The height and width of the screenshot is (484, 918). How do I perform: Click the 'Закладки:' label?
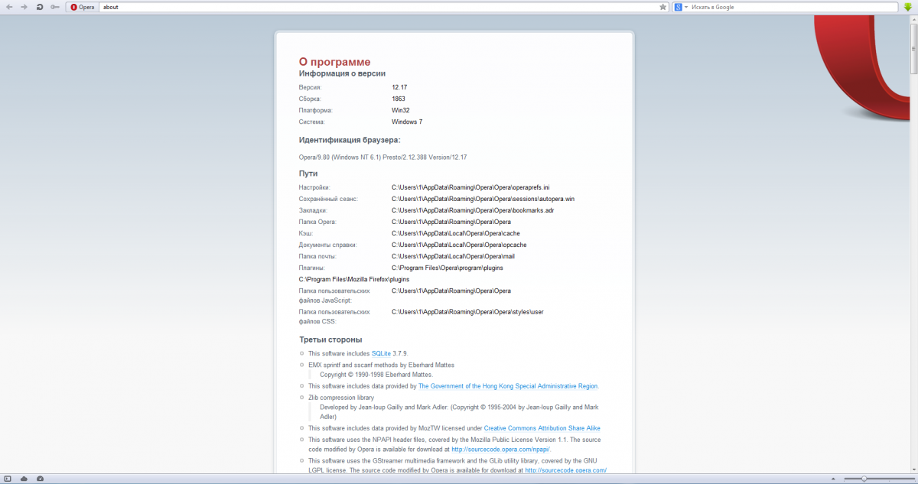coord(313,210)
